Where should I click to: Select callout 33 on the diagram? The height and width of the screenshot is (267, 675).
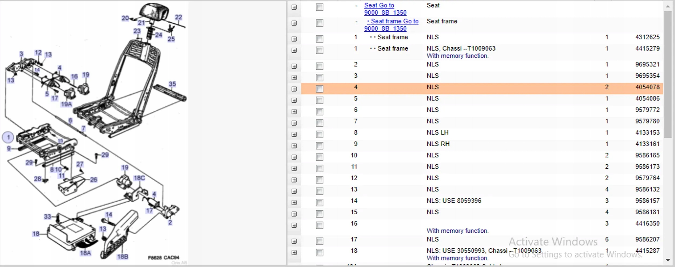pyautogui.click(x=48, y=217)
